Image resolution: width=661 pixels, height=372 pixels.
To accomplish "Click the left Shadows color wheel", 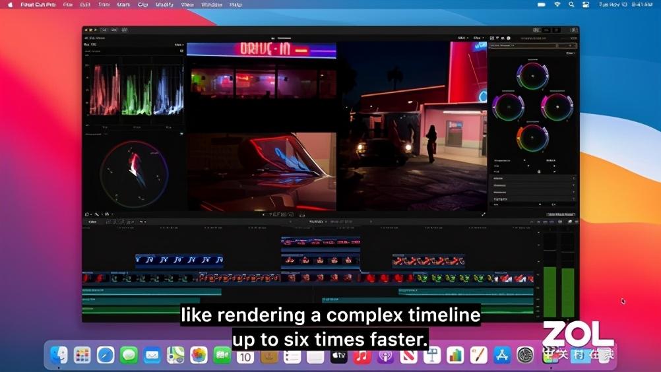I will (509, 107).
